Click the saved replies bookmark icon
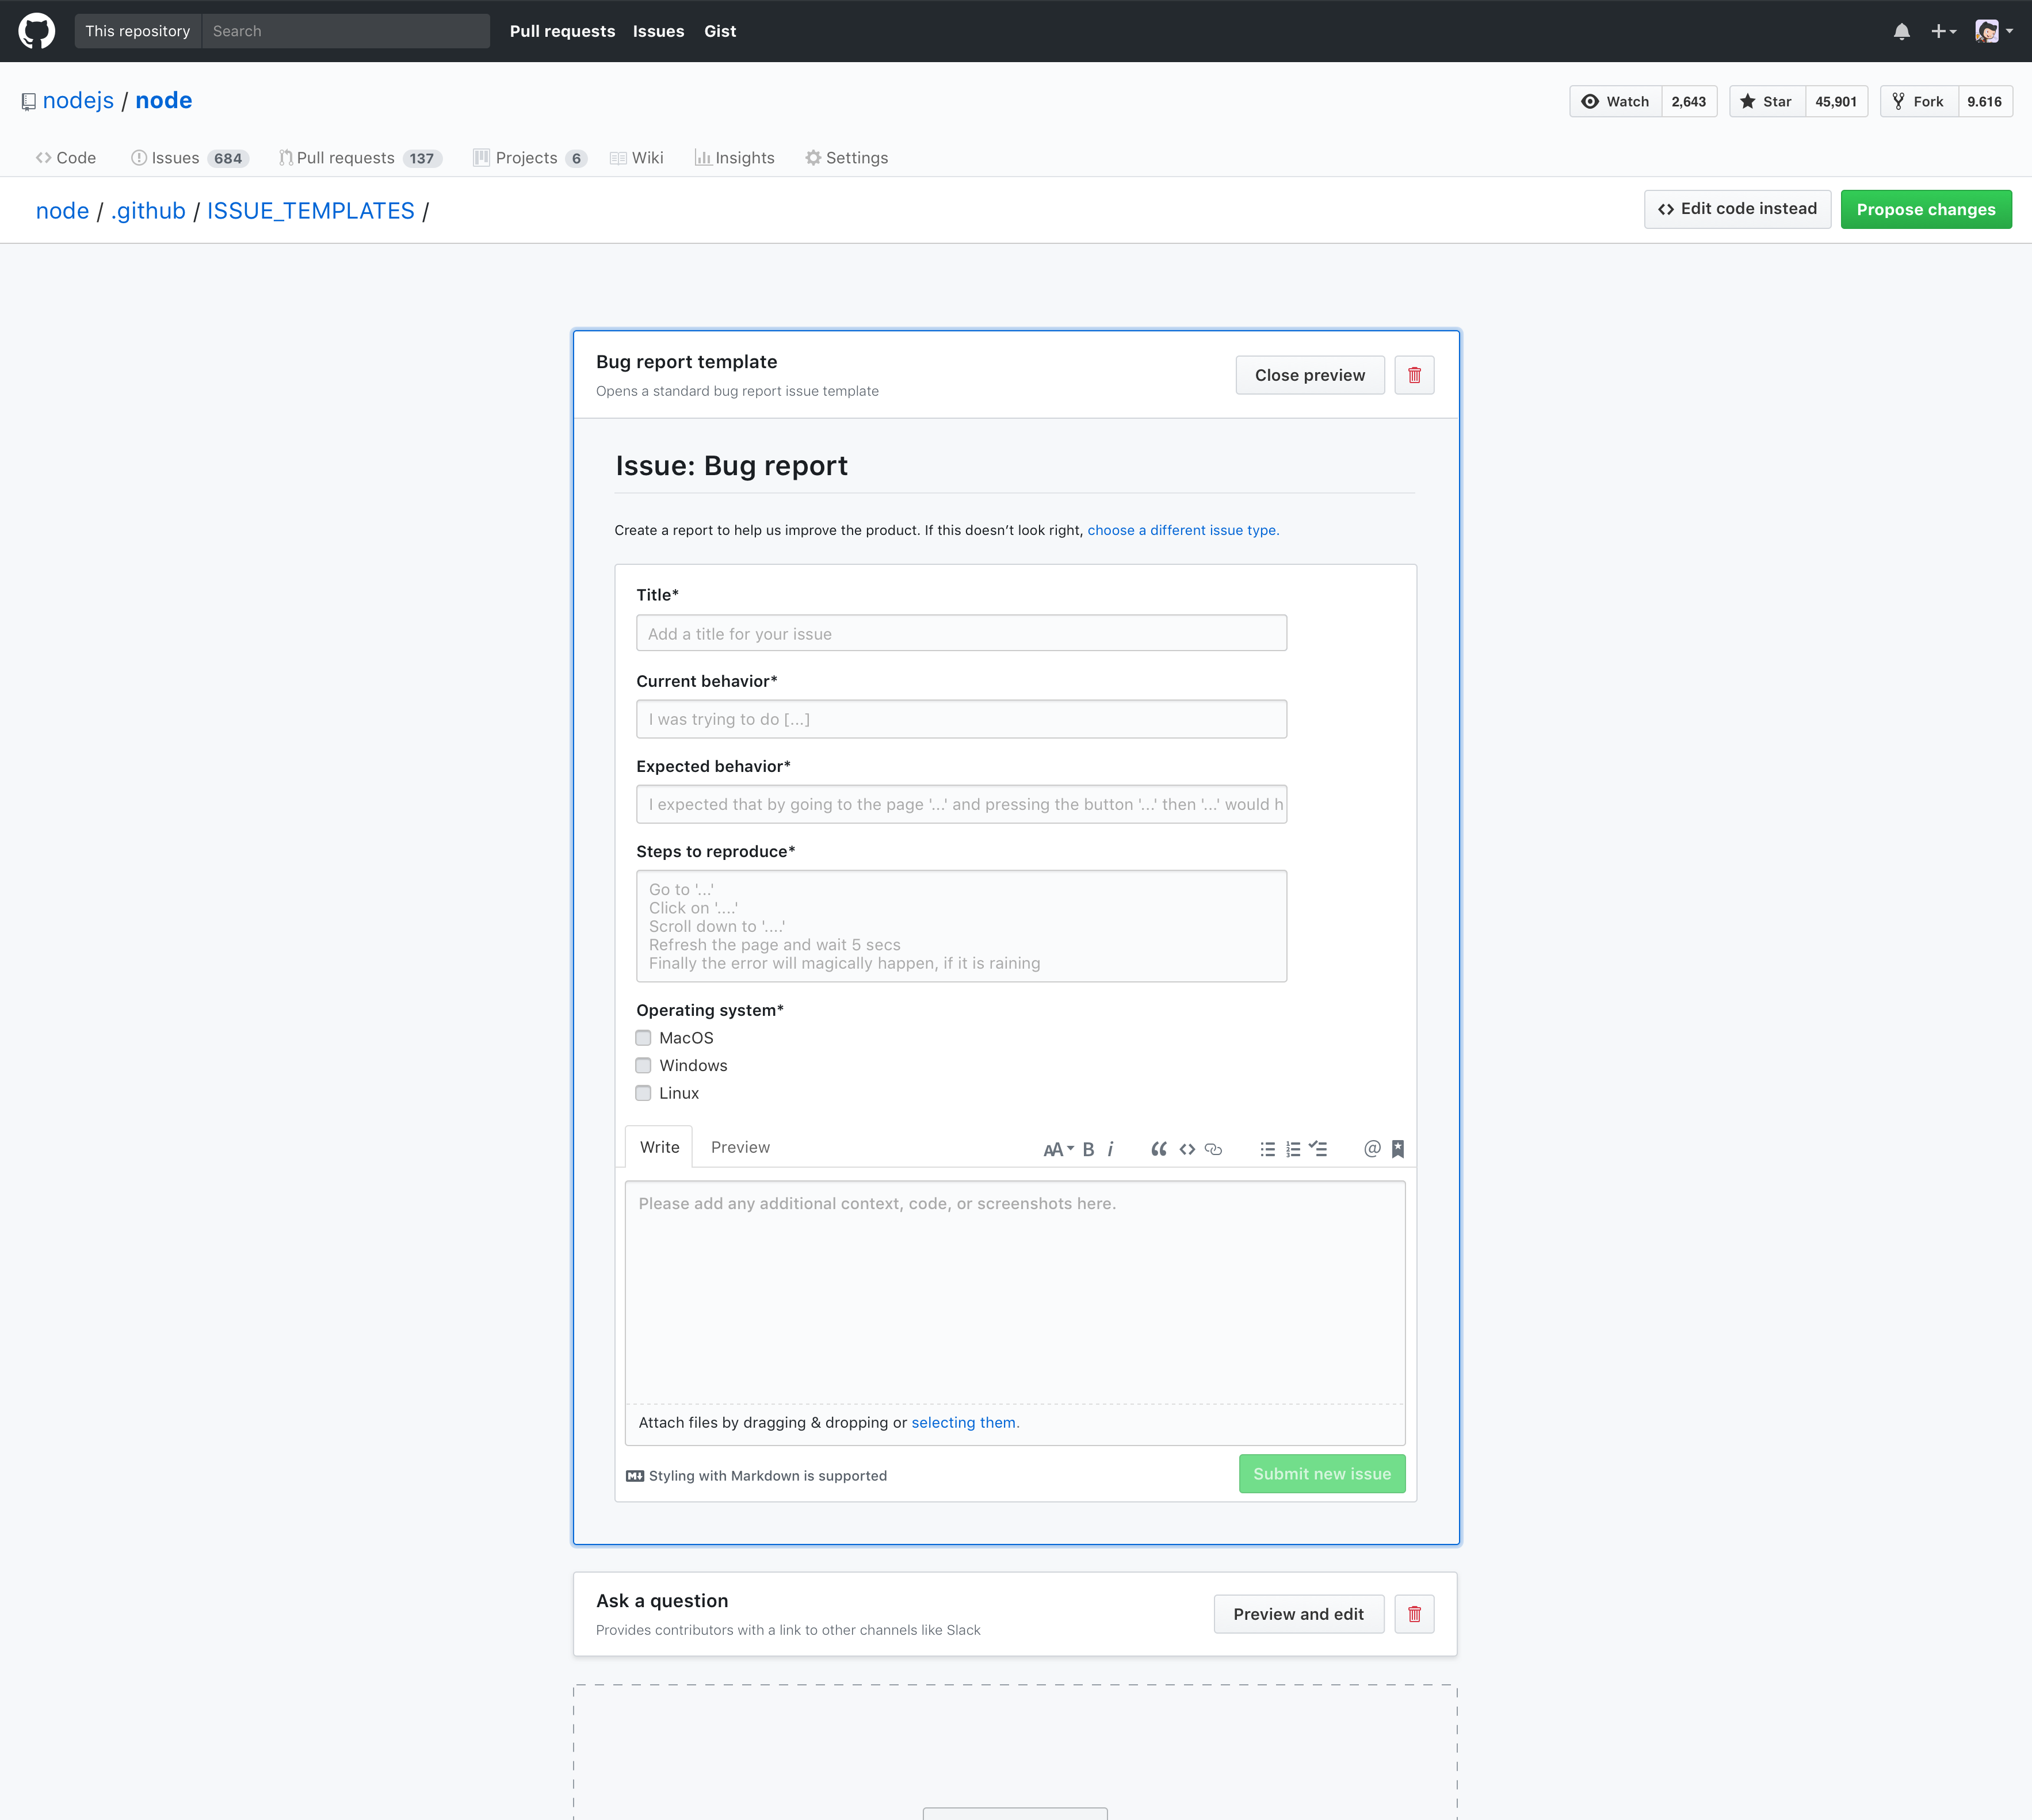The width and height of the screenshot is (2032, 1820). pos(1398,1149)
